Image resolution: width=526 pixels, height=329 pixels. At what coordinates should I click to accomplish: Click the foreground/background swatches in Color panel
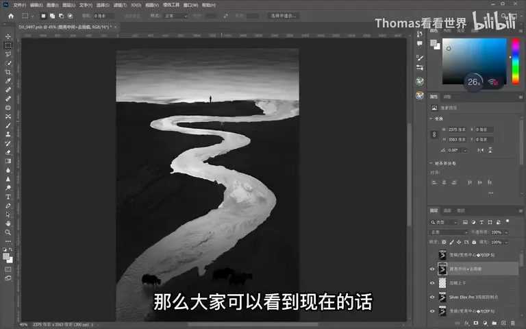tap(435, 45)
